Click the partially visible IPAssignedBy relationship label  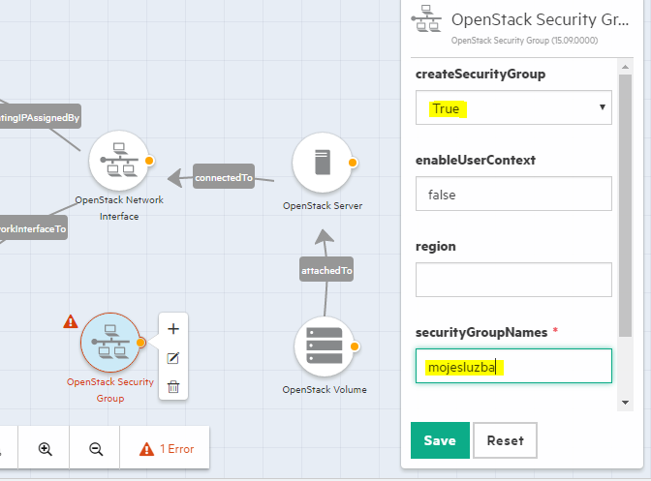click(x=40, y=117)
